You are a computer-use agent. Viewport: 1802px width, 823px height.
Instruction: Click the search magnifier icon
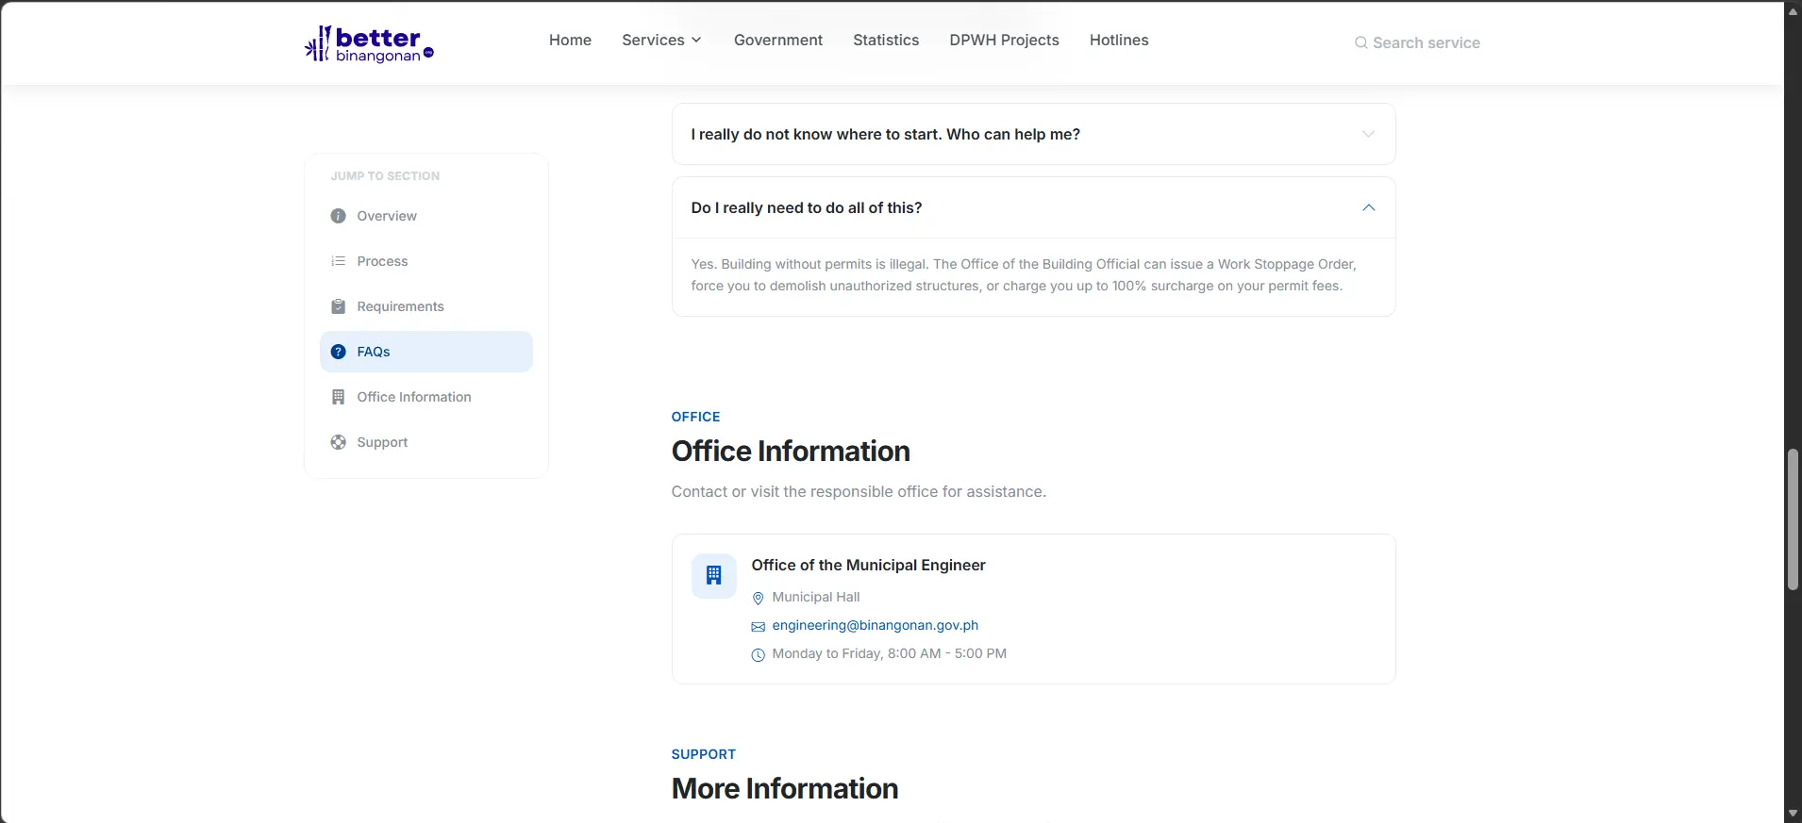pyautogui.click(x=1360, y=42)
